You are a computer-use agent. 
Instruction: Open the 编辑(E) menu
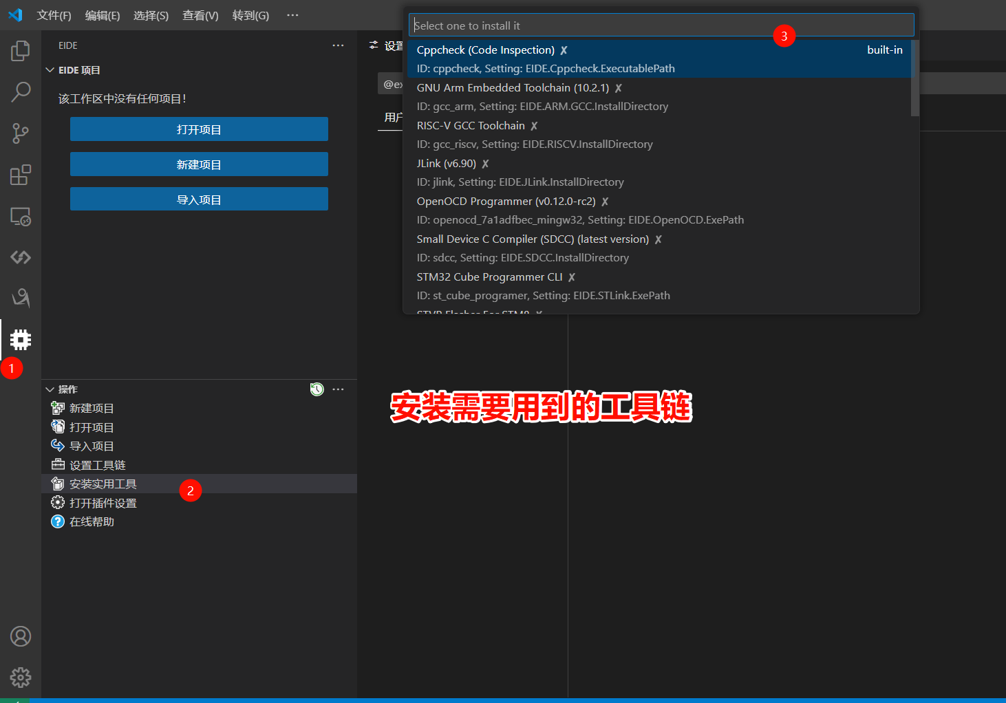pos(103,15)
